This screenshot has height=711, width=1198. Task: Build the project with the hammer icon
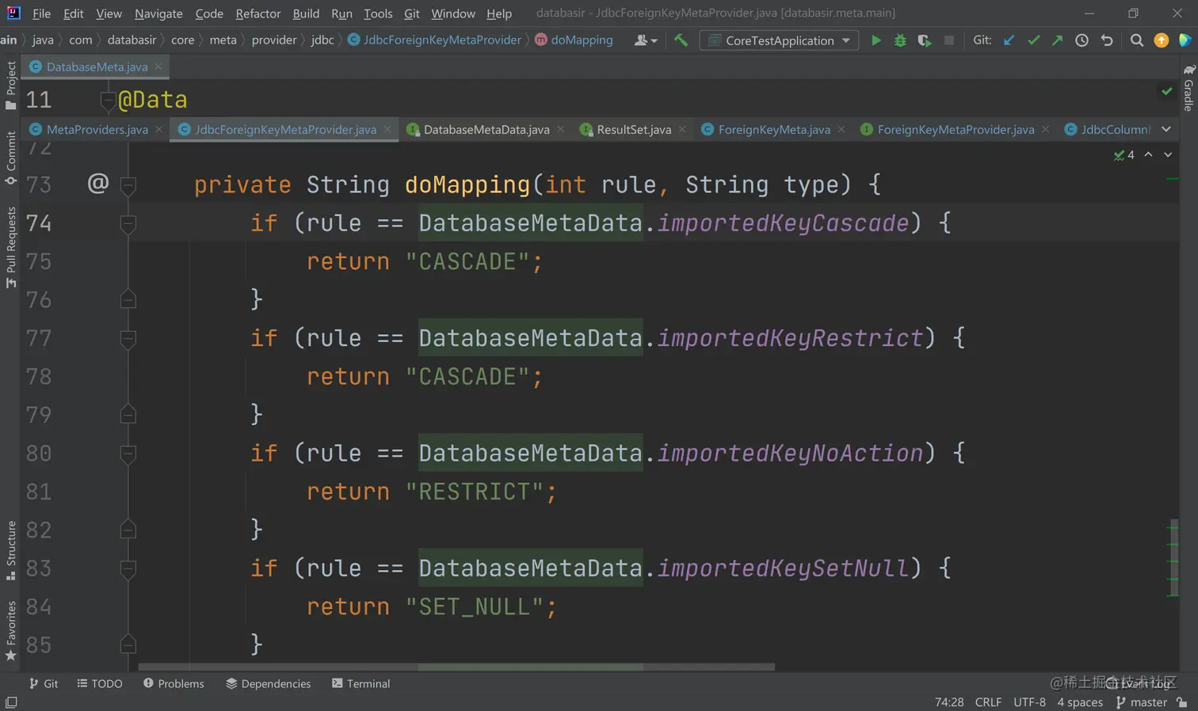tap(681, 40)
